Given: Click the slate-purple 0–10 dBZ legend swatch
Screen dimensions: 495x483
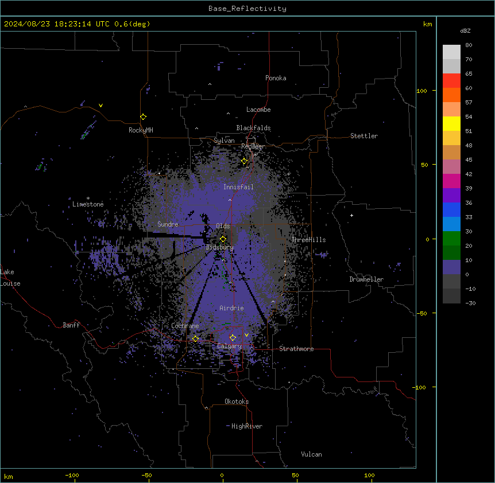Looking at the screenshot, I should 451,267.
